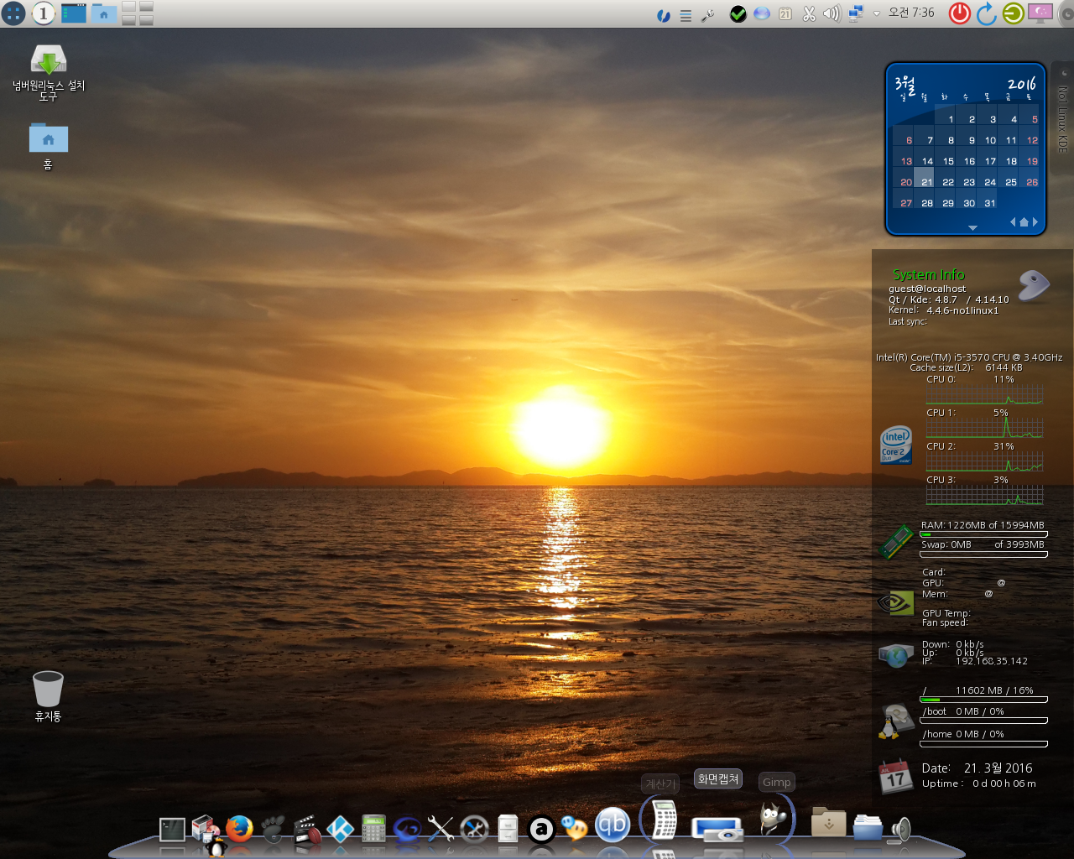Click the black circle 'a' dock icon

pyautogui.click(x=541, y=830)
